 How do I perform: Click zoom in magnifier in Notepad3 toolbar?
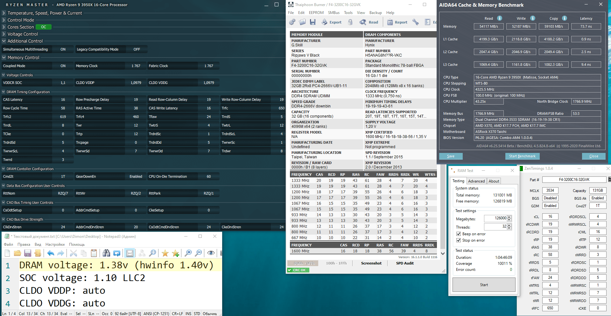(x=188, y=253)
